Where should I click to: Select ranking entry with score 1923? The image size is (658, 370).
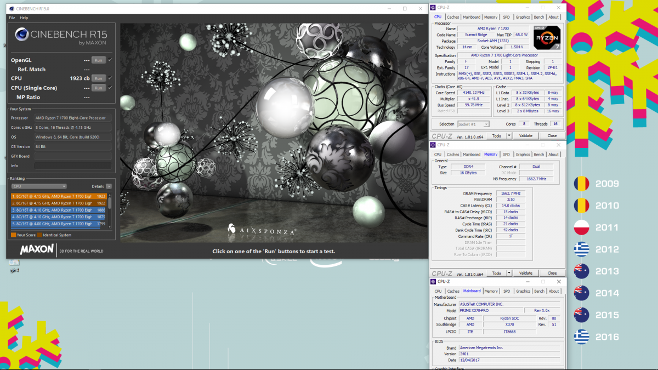point(59,196)
